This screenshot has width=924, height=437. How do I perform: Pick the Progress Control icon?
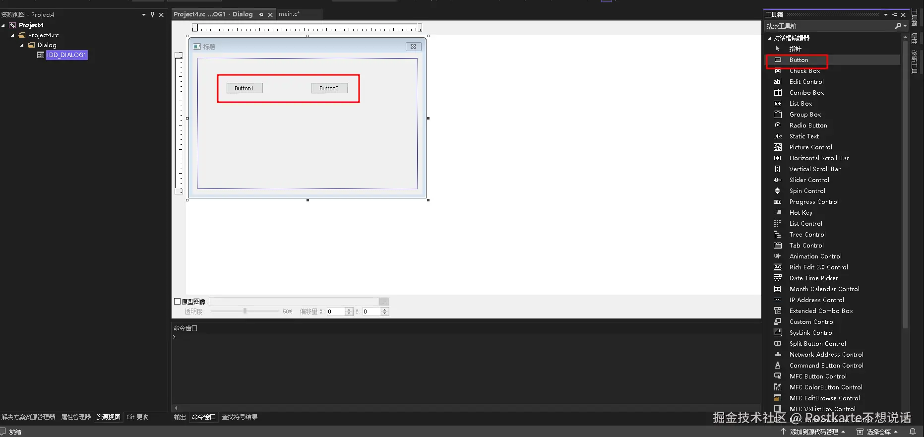click(x=778, y=201)
